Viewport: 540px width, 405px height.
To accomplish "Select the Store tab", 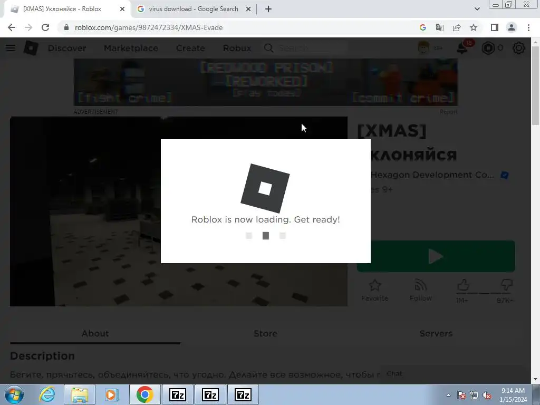I will coord(266,333).
